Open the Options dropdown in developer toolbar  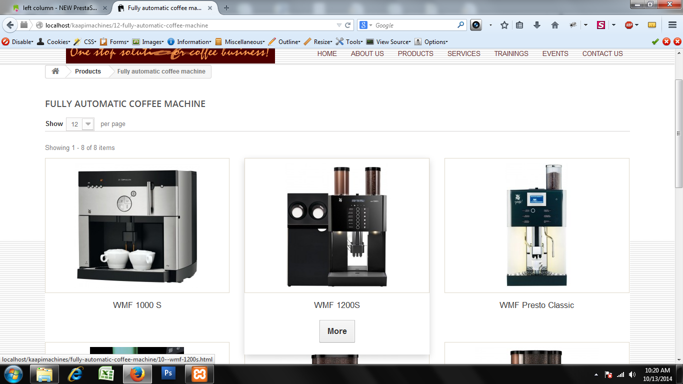tap(431, 42)
